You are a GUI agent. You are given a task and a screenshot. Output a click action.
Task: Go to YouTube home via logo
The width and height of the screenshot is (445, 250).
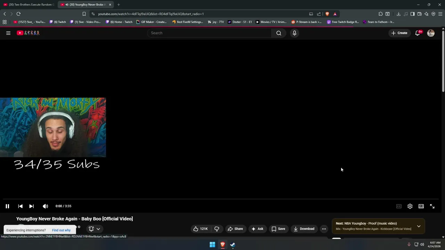pyautogui.click(x=28, y=33)
